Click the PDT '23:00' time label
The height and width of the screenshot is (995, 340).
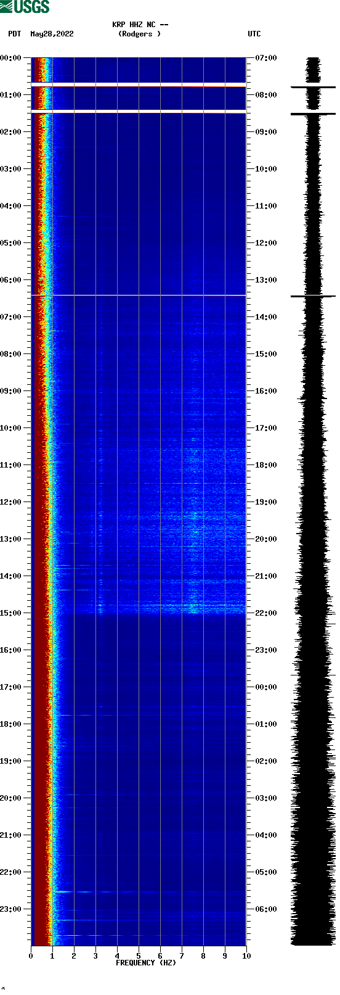click(11, 909)
